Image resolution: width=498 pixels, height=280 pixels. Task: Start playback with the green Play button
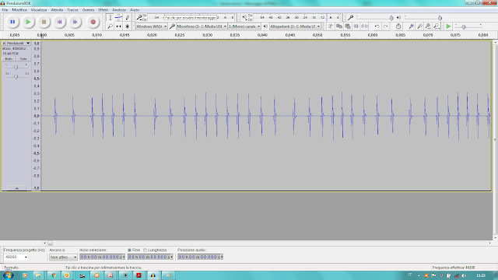pyautogui.click(x=28, y=22)
